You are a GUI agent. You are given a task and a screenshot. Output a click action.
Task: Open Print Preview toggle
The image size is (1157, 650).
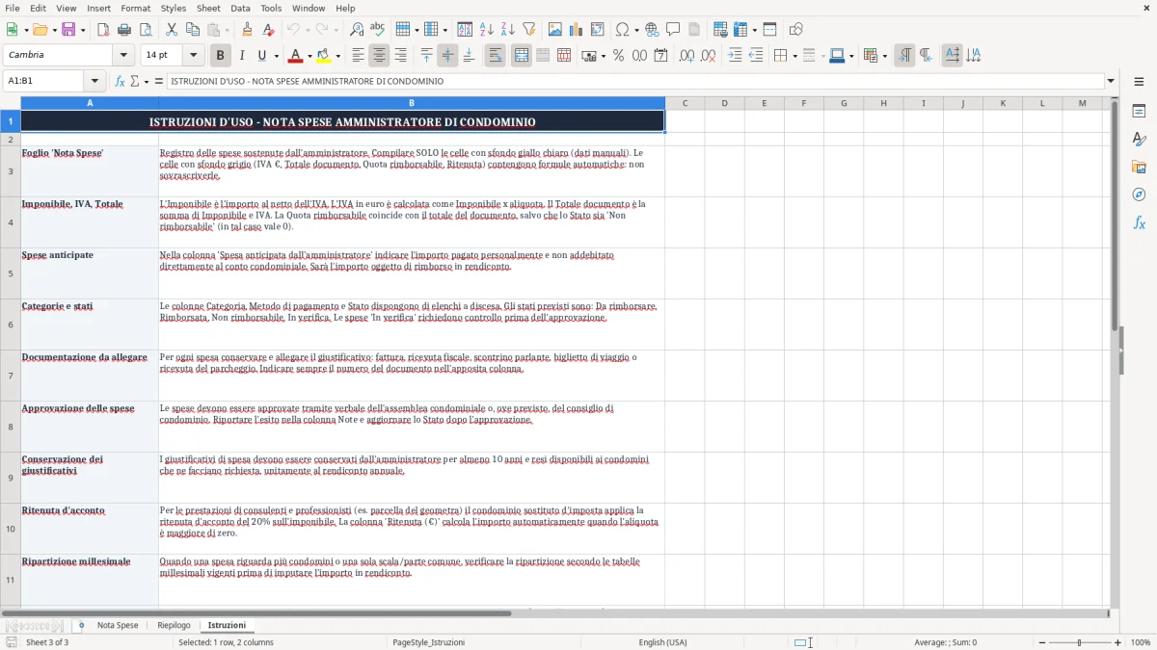[146, 30]
